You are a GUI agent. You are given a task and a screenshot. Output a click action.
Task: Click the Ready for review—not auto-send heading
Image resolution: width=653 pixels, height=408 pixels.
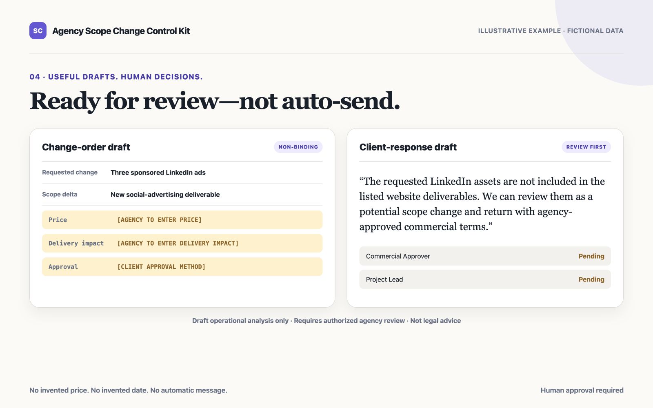pyautogui.click(x=215, y=101)
